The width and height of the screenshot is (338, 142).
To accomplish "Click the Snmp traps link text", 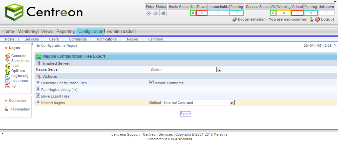I will pyautogui.click(x=20, y=61).
